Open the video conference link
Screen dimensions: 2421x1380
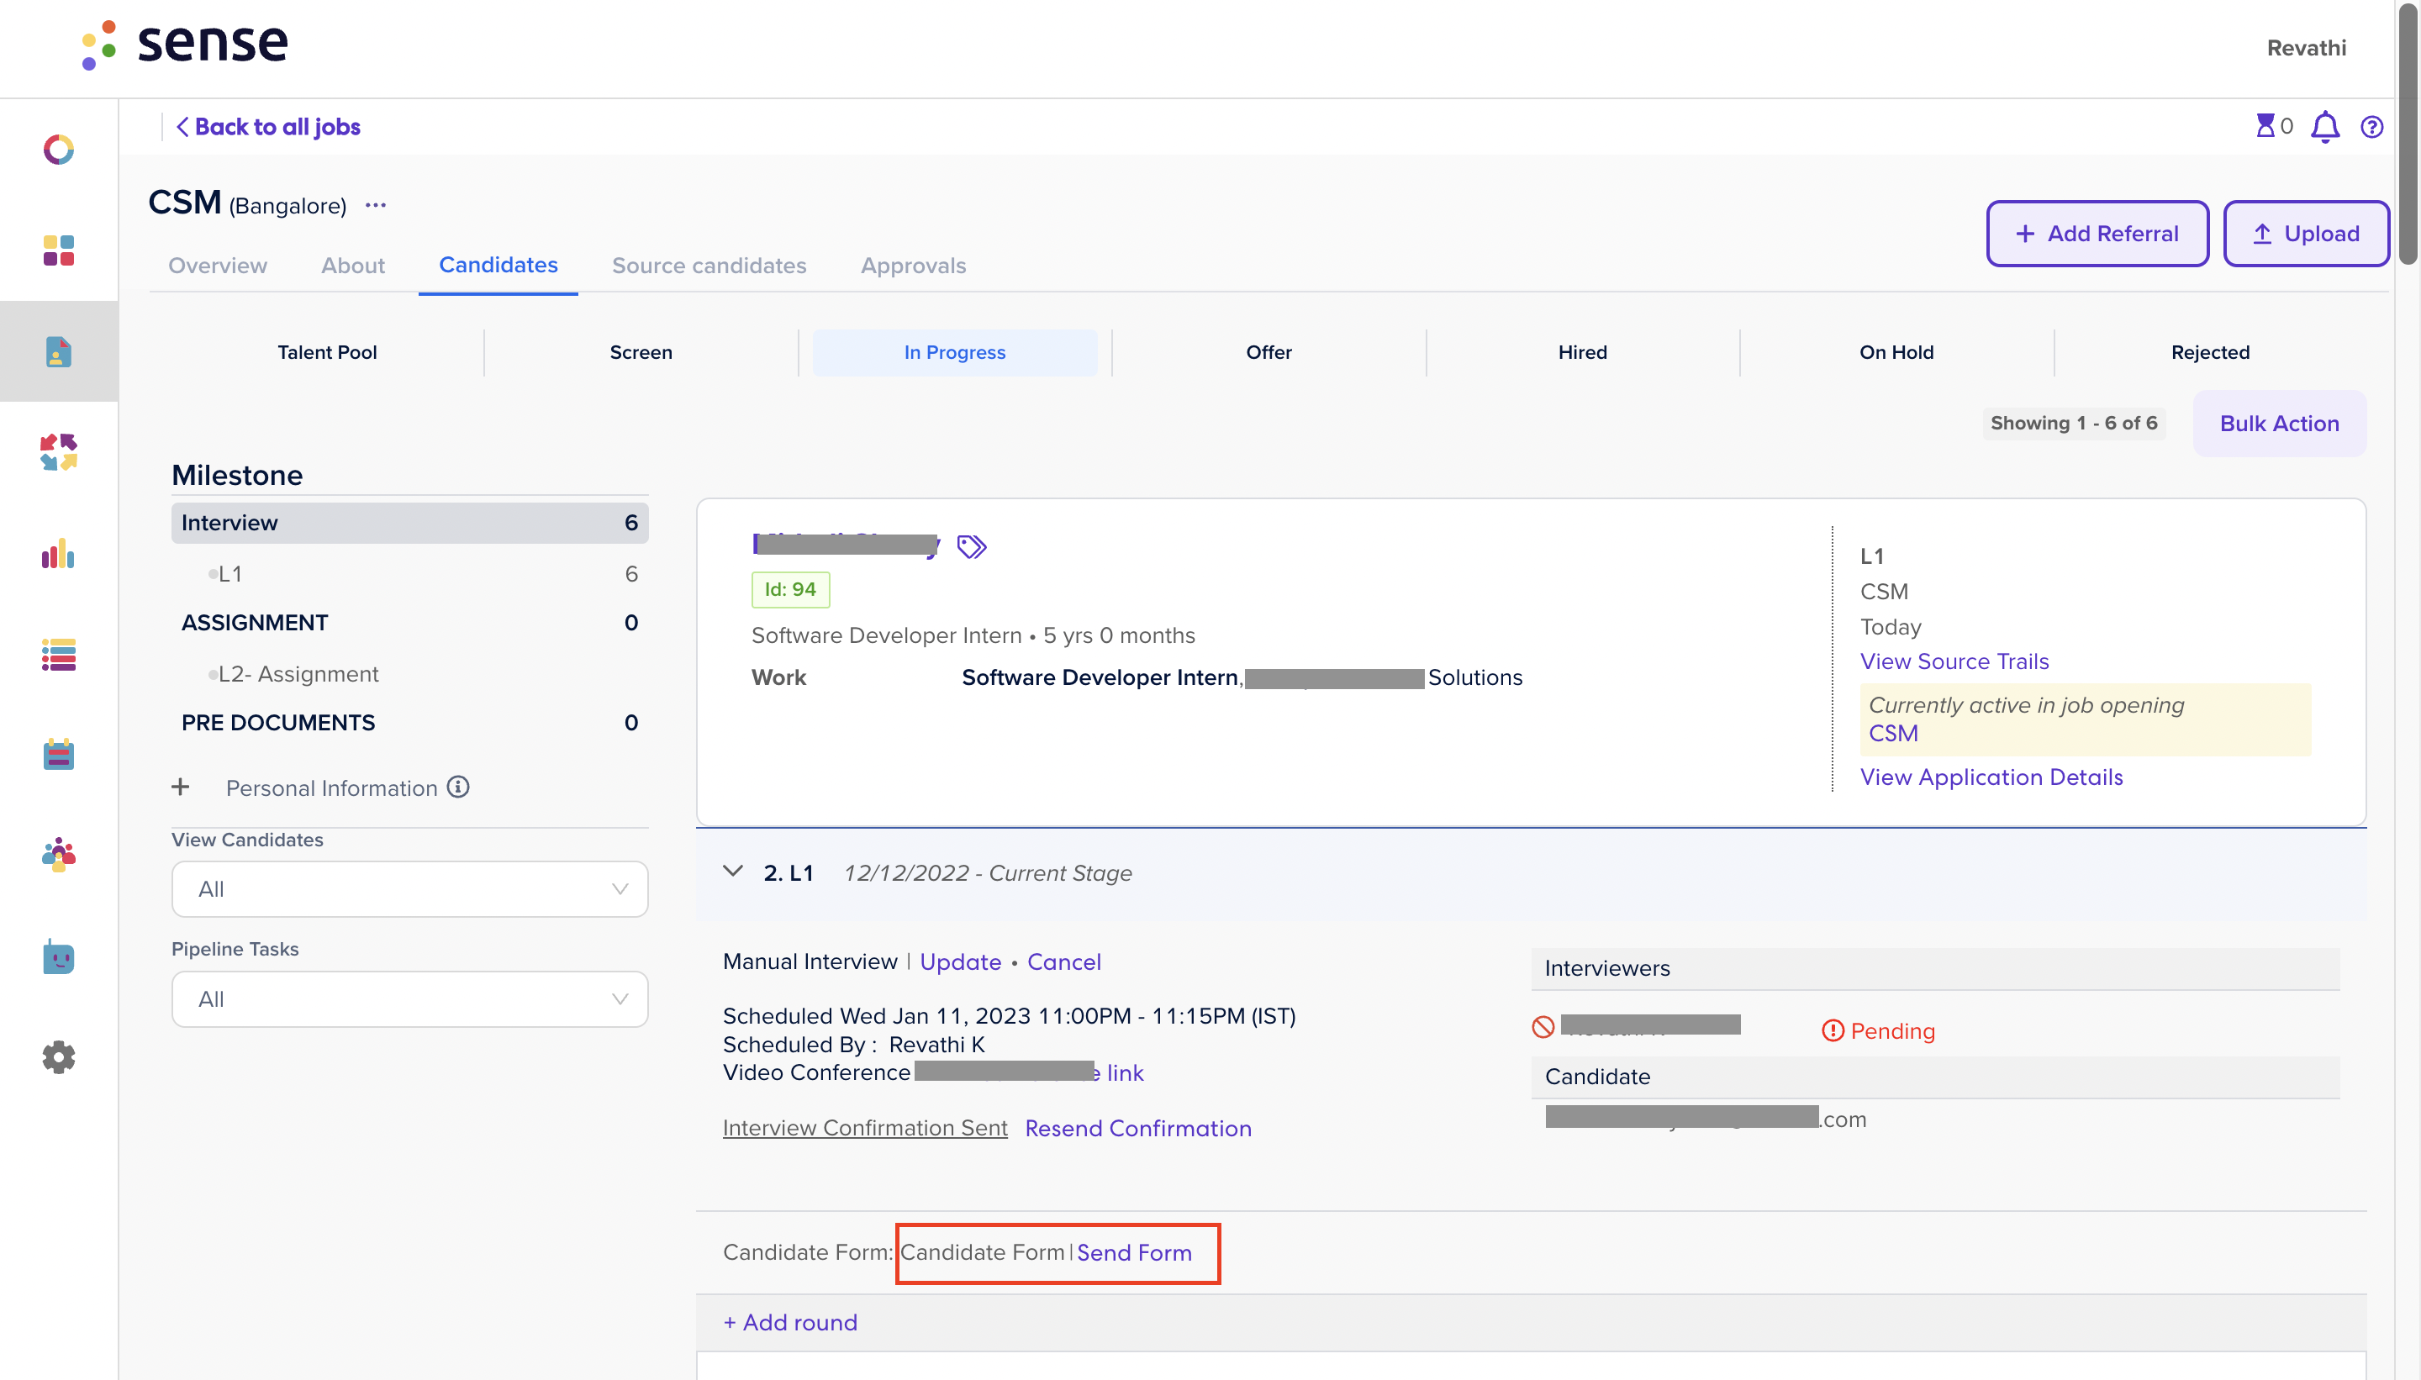(x=1030, y=1073)
